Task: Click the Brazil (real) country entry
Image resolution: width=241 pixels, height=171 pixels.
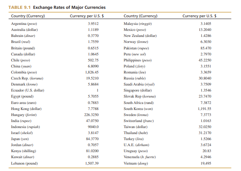Action: [x=21, y=42]
